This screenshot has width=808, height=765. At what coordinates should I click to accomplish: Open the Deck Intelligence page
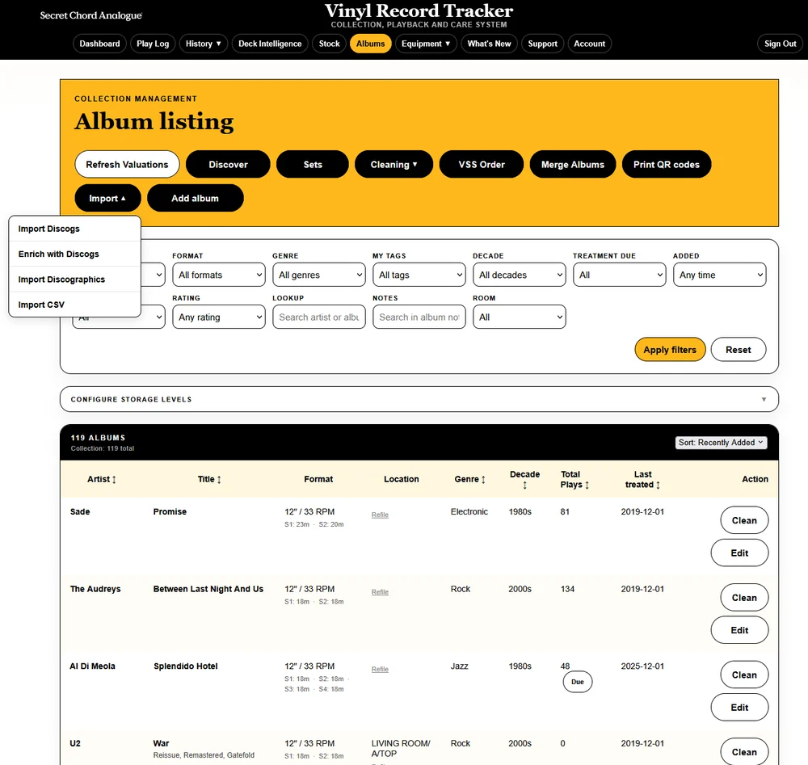coord(270,44)
